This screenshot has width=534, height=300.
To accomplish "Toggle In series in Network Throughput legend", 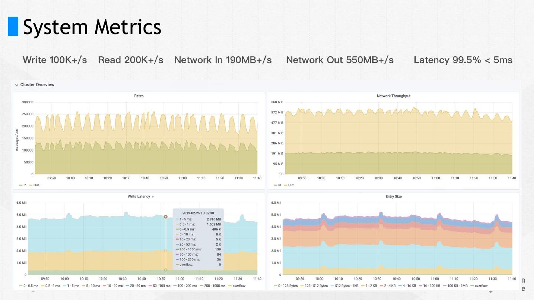I will 278,185.
